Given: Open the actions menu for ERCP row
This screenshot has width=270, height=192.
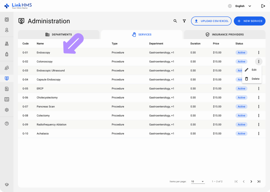Looking at the screenshot, I should pos(259,88).
